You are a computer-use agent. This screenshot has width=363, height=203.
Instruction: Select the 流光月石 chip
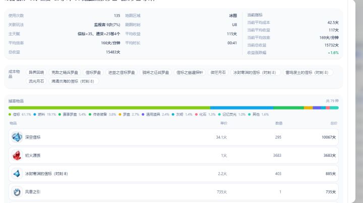[36, 81]
